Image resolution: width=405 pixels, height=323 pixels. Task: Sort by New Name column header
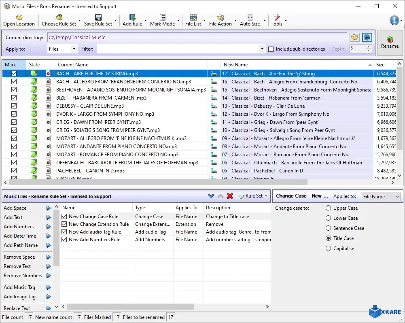coord(297,65)
